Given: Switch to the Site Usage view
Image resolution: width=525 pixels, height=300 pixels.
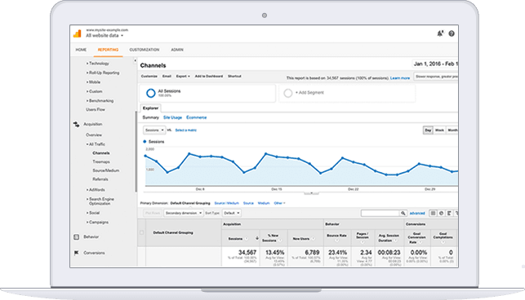Looking at the screenshot, I should pos(172,117).
